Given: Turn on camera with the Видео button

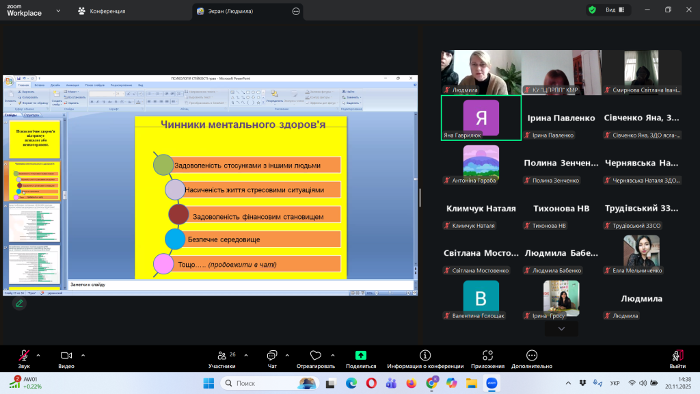Looking at the screenshot, I should click(66, 356).
